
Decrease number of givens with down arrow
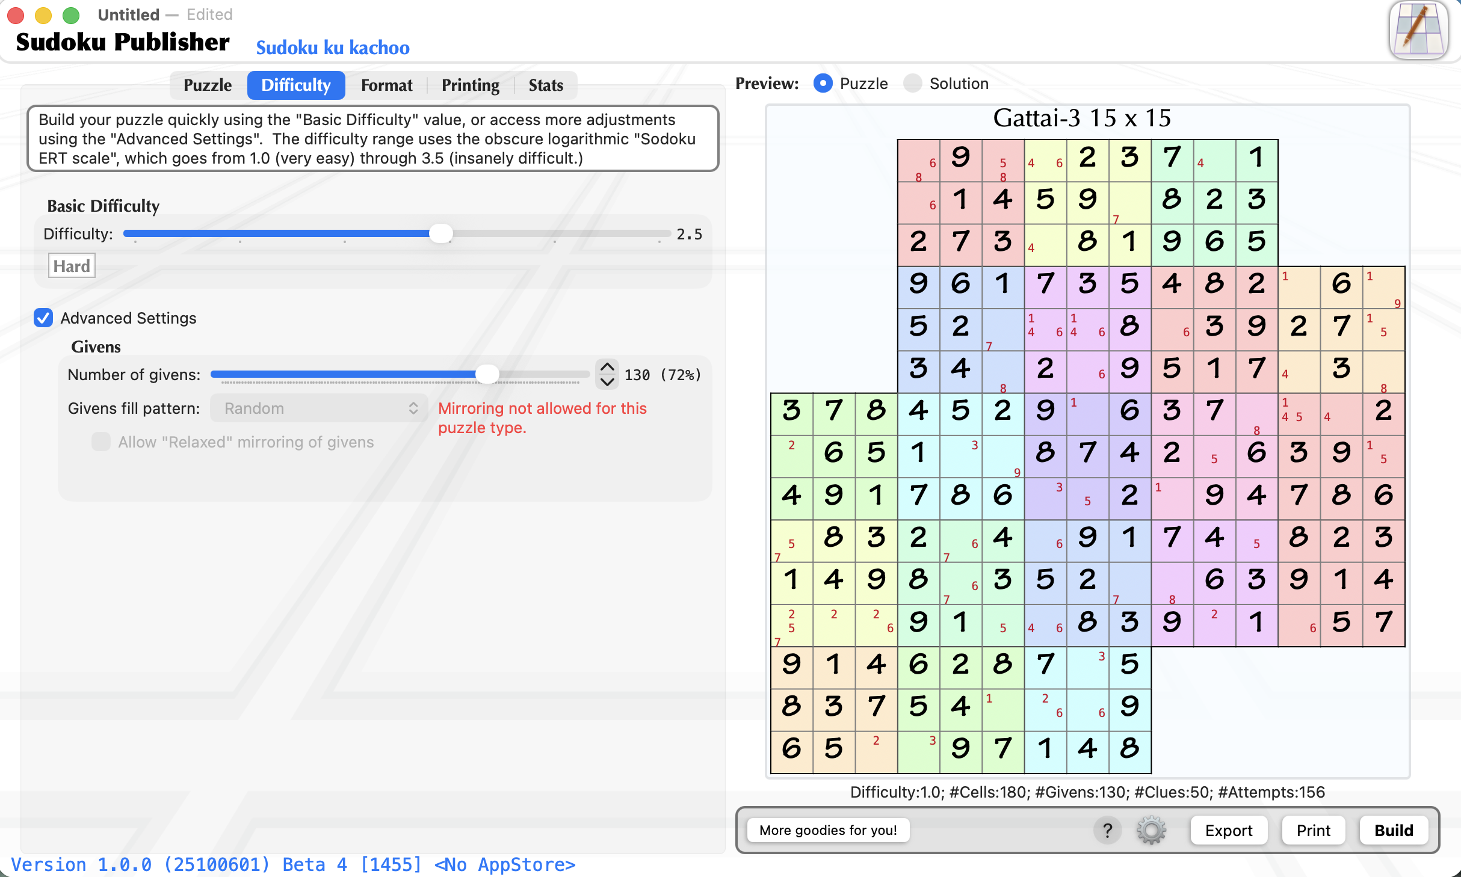click(607, 381)
